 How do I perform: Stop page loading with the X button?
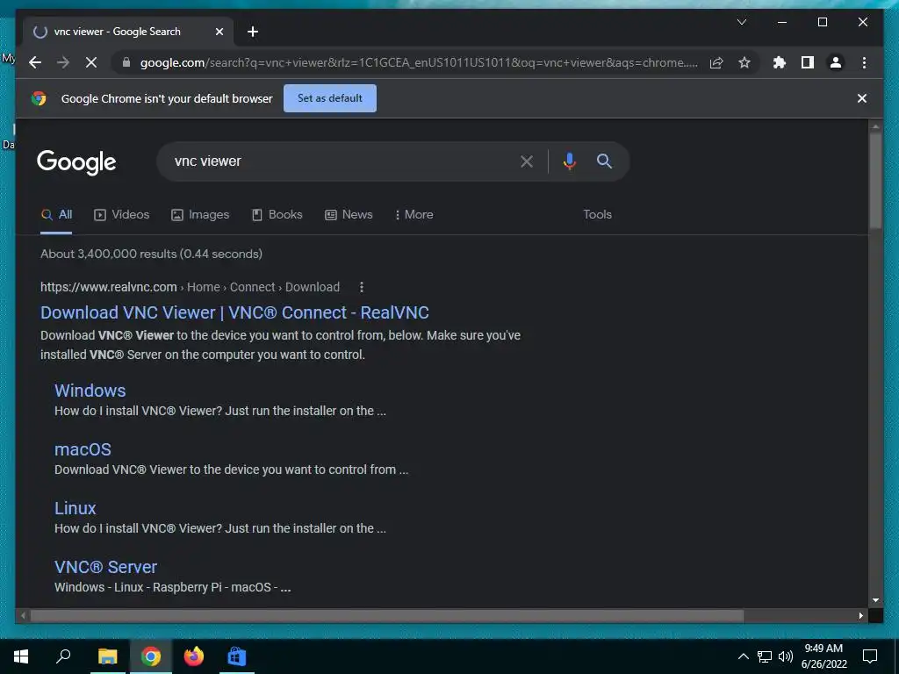(91, 62)
